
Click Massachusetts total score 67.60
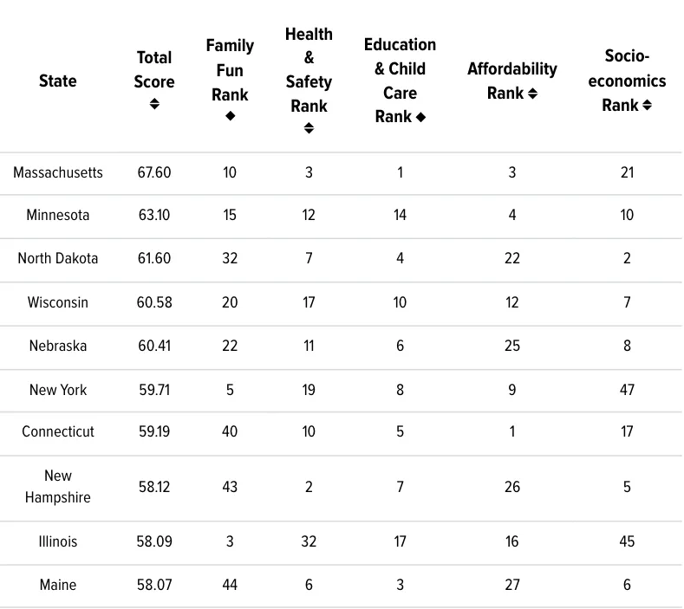[x=154, y=172]
